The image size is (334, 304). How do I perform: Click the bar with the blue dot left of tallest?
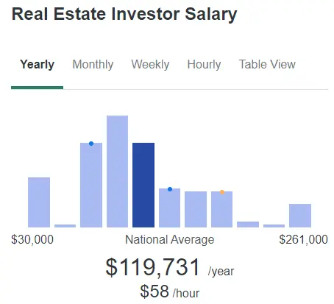pos(91,185)
